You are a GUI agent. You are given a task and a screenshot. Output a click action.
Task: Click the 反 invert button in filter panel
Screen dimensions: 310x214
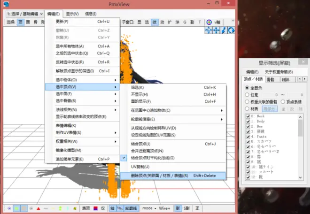point(293,108)
